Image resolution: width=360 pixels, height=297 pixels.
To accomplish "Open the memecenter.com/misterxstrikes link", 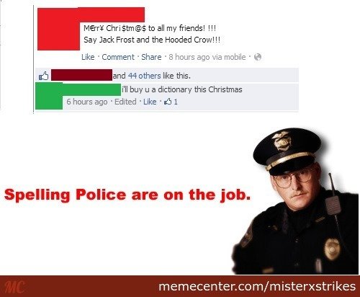I will [x=257, y=286].
